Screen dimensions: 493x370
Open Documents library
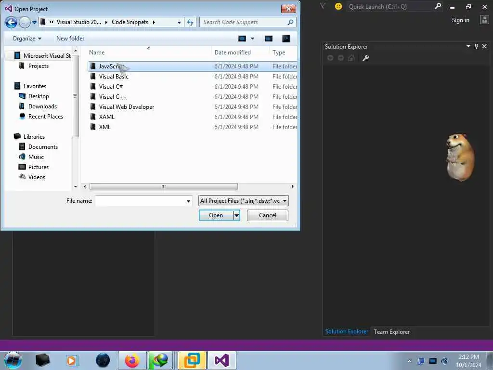[39, 146]
